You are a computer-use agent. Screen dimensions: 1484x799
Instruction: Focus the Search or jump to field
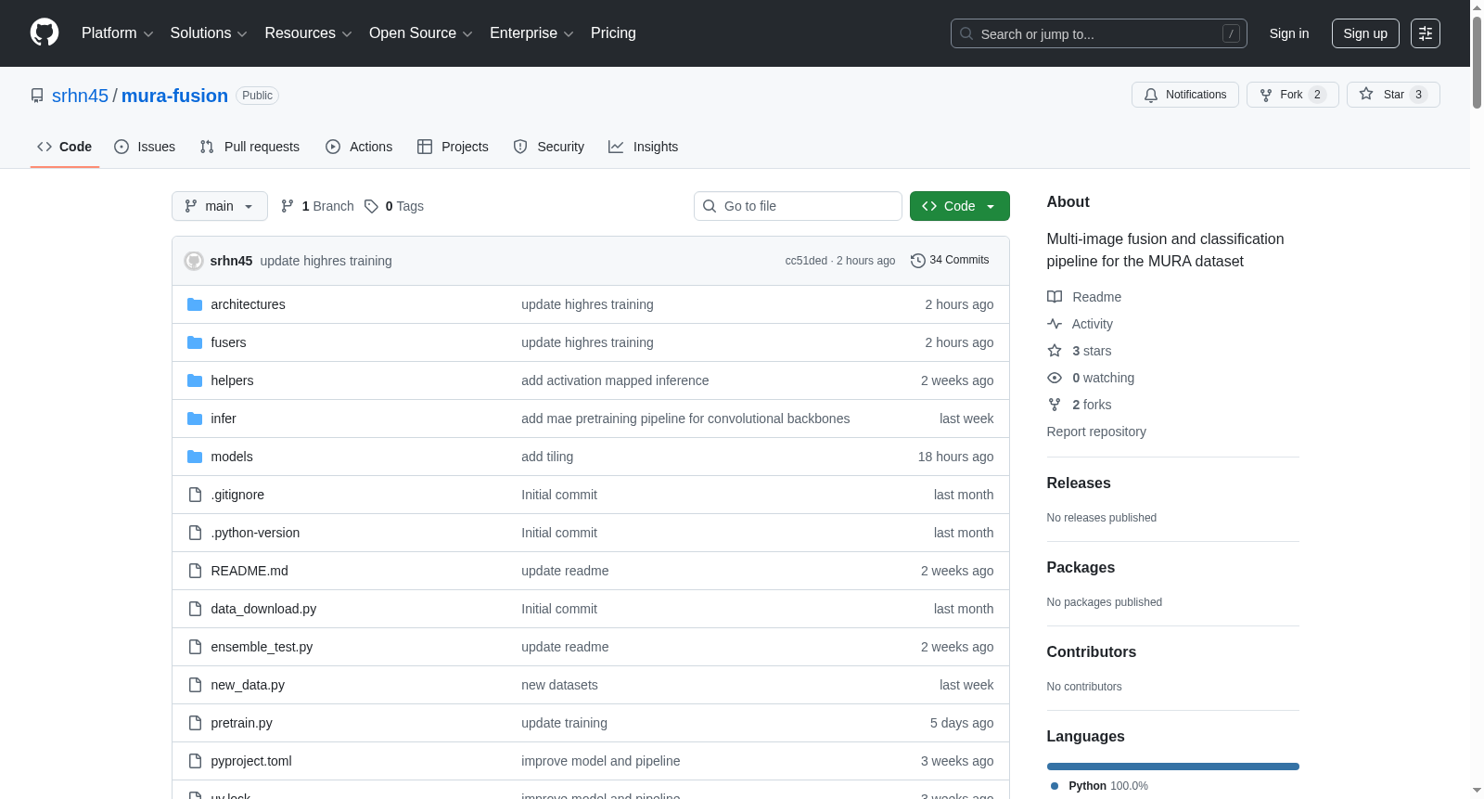click(1099, 33)
